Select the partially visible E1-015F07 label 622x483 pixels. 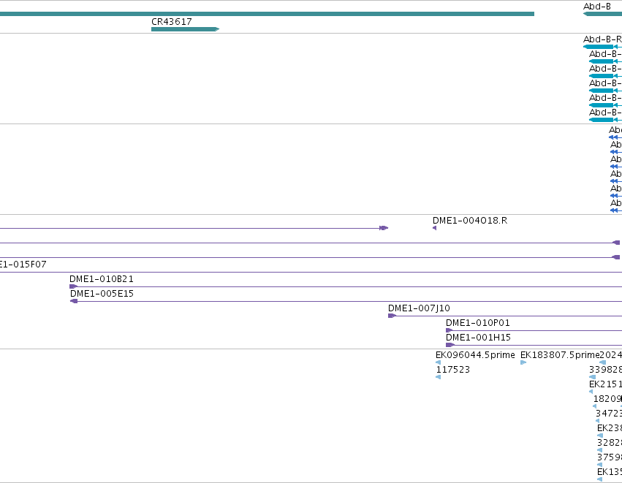click(x=23, y=265)
